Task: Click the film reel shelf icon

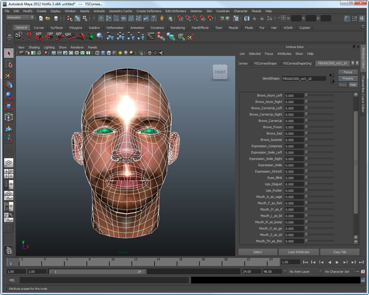Action: click(x=19, y=36)
